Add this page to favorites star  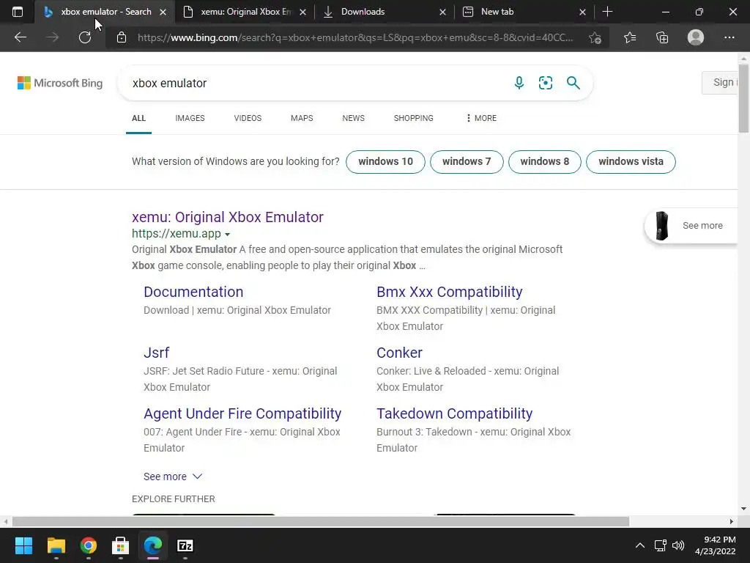595,37
